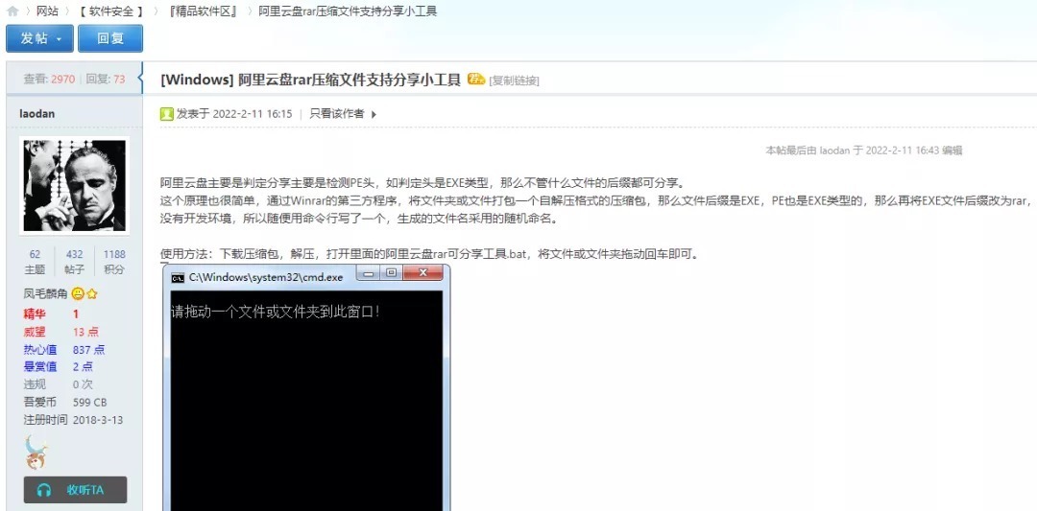Screen dimensions: 1037x511
Task: Click the star level icon beside 凤毛麟角
Action: tap(91, 293)
